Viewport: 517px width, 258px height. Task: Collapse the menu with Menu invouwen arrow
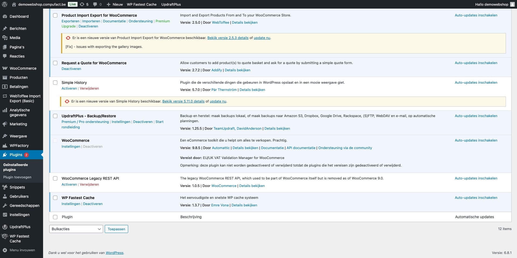[x=5, y=250]
